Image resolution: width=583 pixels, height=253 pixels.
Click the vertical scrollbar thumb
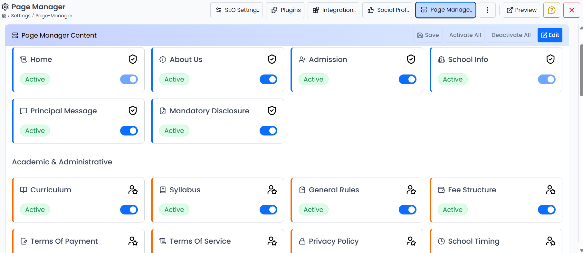[x=581, y=70]
